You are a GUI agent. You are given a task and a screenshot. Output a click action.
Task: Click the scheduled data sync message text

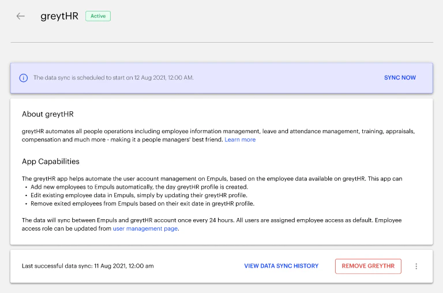pos(113,78)
